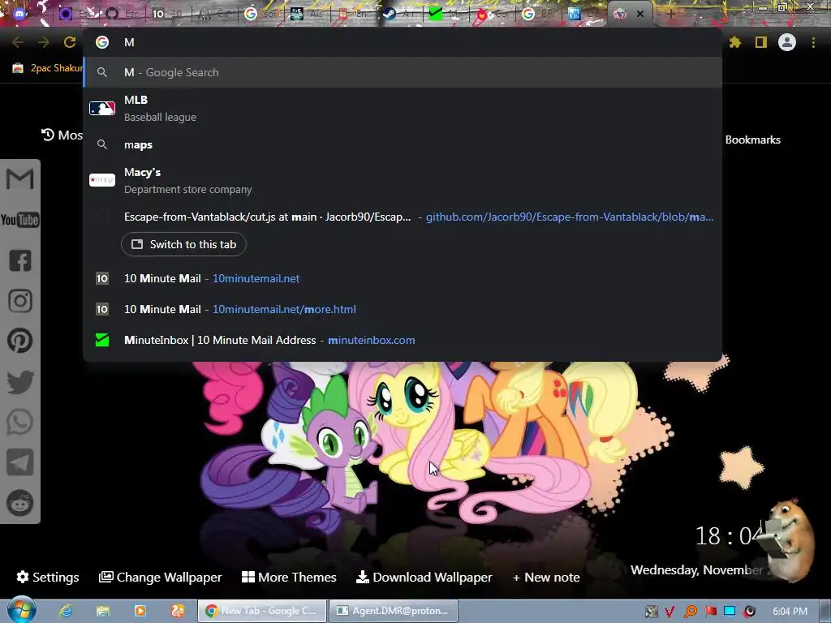
Task: Open a new browser tab with plus
Action: click(x=670, y=15)
